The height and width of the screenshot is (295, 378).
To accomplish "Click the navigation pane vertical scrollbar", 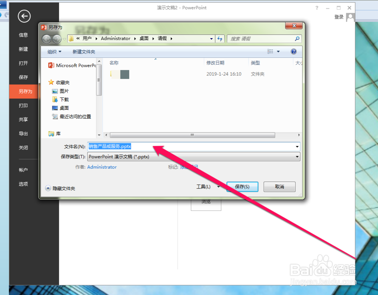I will coord(99,80).
